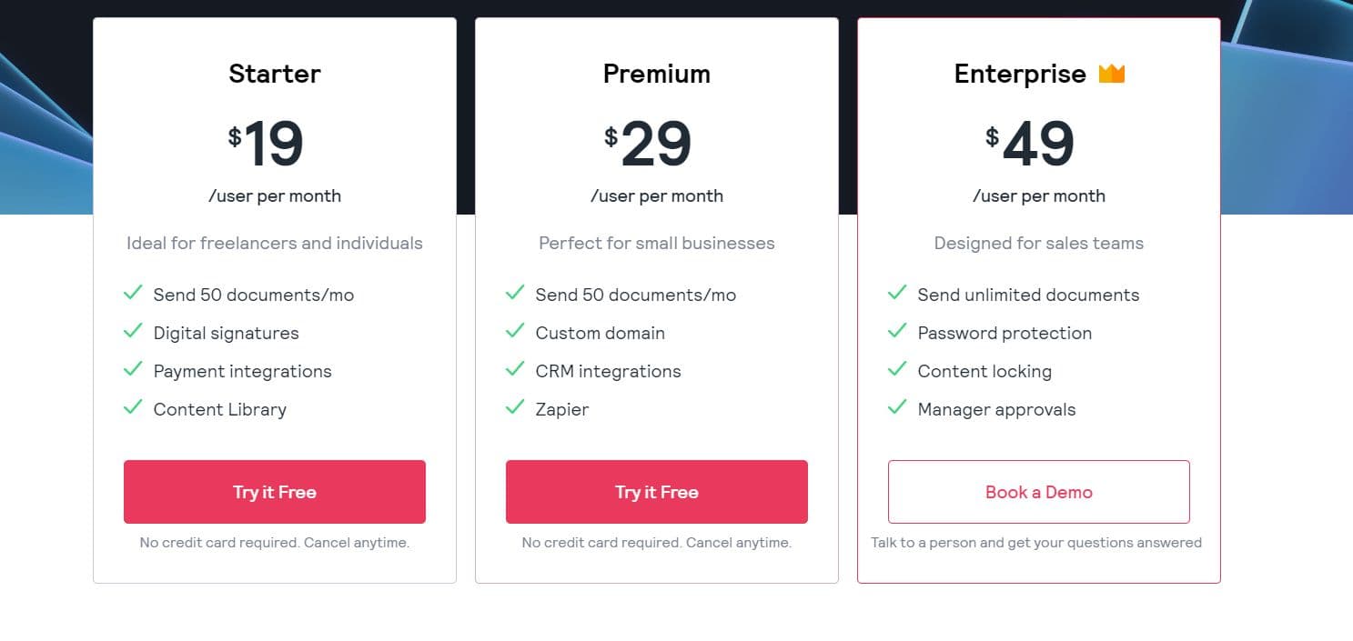Click checkmark by Send unlimited documents
This screenshot has width=1353, height=641.
point(897,293)
